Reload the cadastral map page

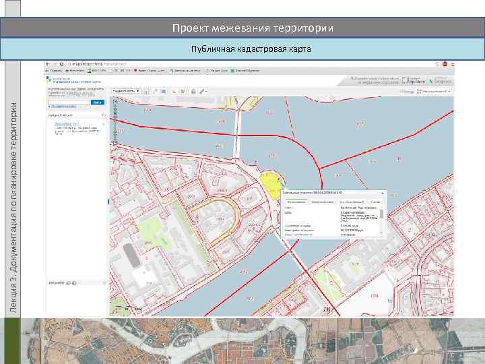[61, 64]
